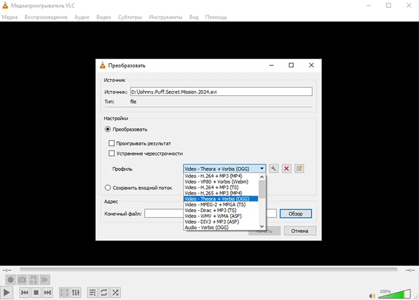Viewport: 419px width, 300px height.
Task: Enable Проигрывать результат checkbox
Action: [x=112, y=143]
